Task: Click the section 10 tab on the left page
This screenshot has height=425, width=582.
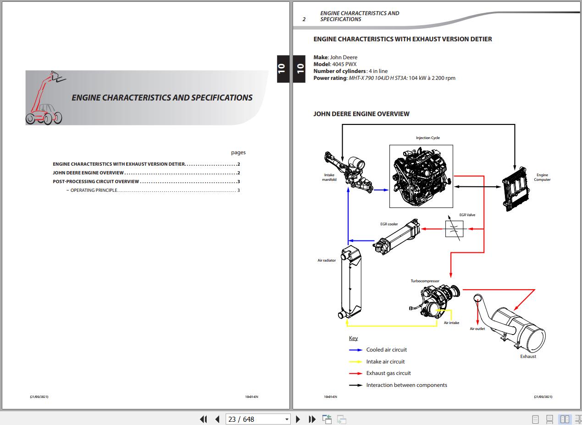Action: tap(283, 68)
